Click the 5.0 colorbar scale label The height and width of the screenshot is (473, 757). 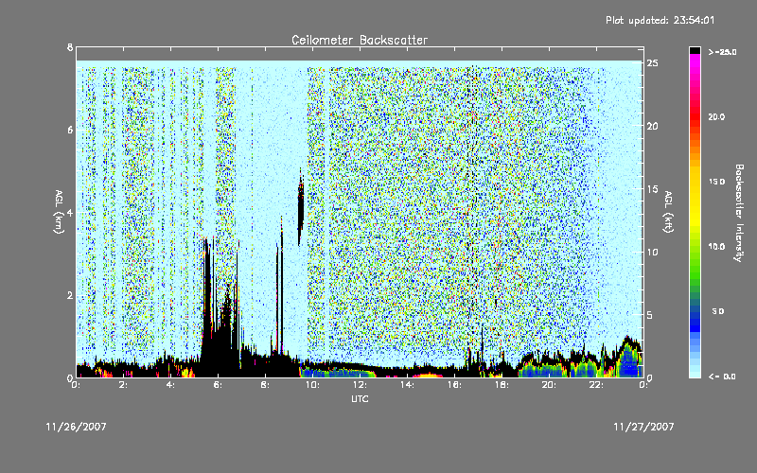718,311
